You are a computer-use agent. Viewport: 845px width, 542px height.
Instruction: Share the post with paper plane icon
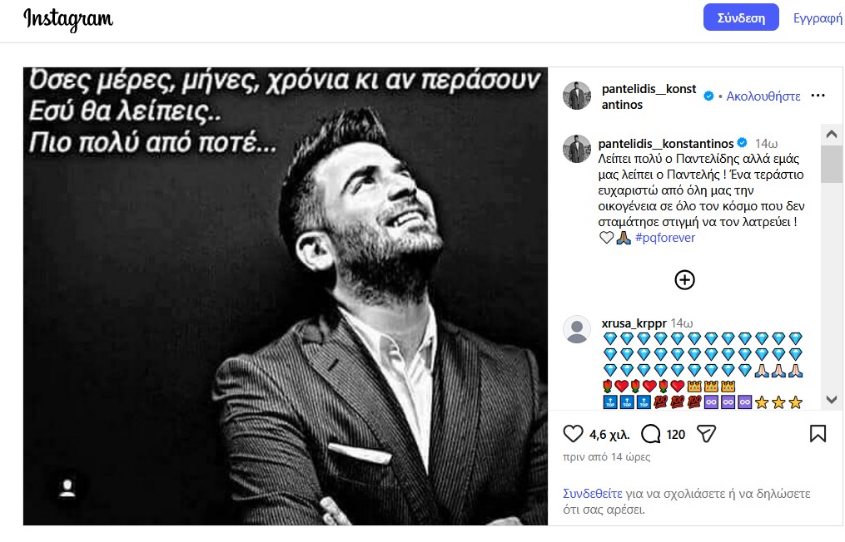[x=706, y=434]
